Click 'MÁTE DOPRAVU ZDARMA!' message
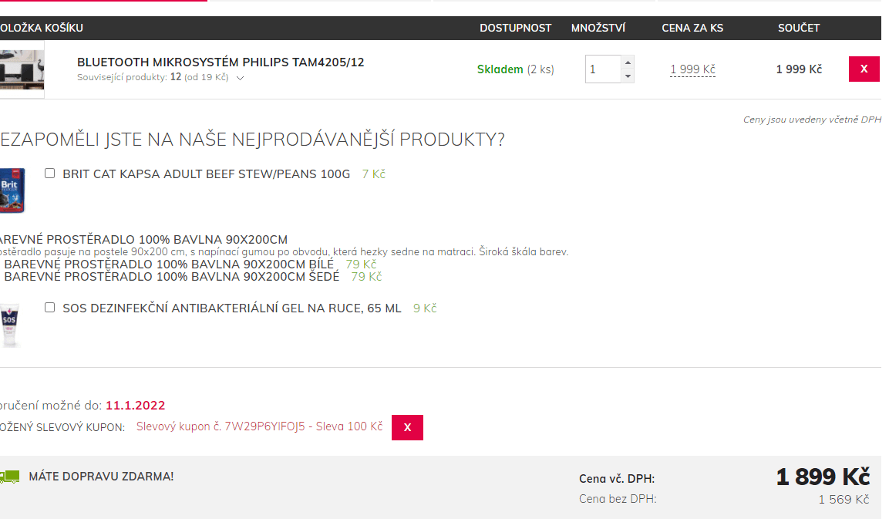 pos(102,477)
